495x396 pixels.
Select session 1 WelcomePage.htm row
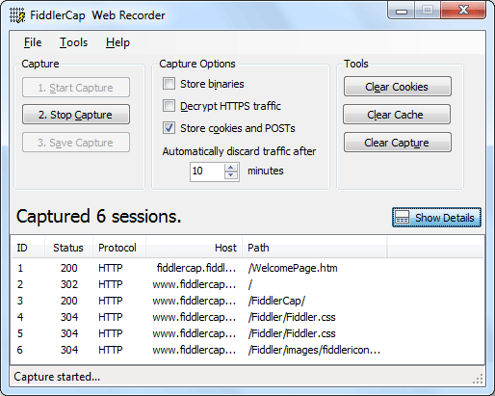247,268
